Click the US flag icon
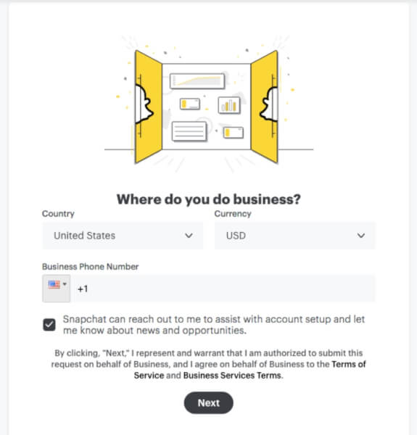The width and height of the screenshot is (417, 435). pos(54,284)
